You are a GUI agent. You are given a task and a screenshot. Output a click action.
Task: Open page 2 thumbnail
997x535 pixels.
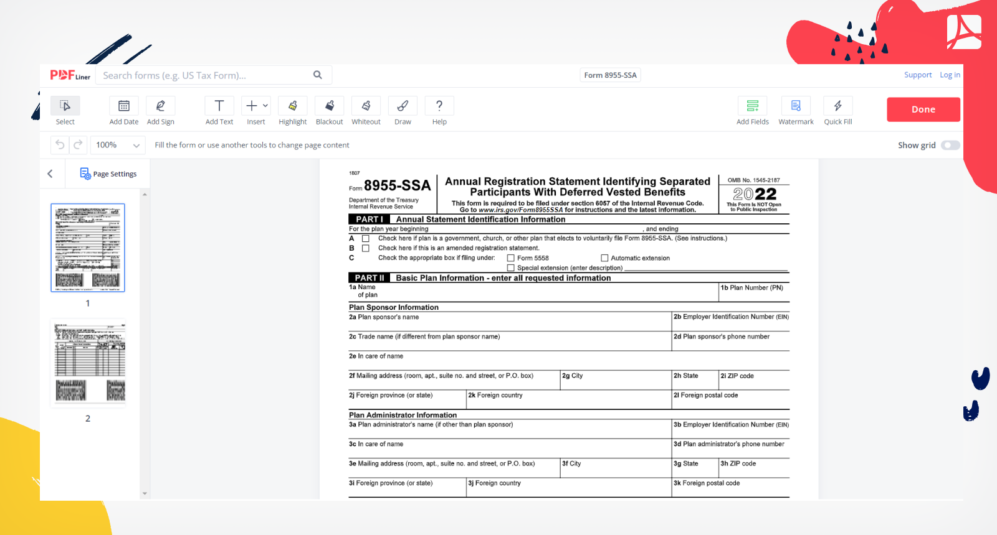[88, 363]
